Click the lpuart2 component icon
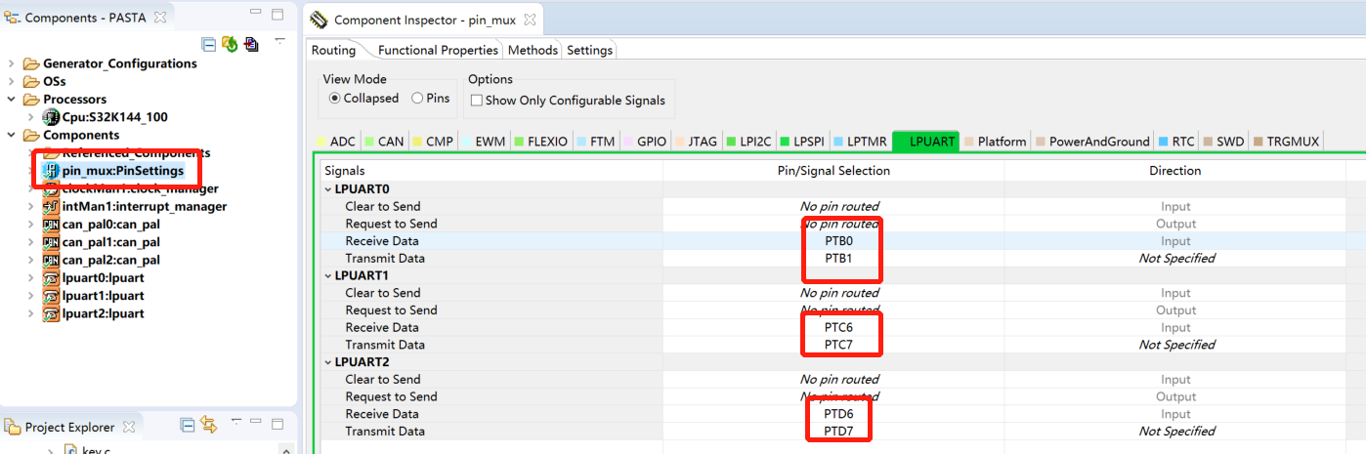Image resolution: width=1366 pixels, height=454 pixels. [52, 313]
